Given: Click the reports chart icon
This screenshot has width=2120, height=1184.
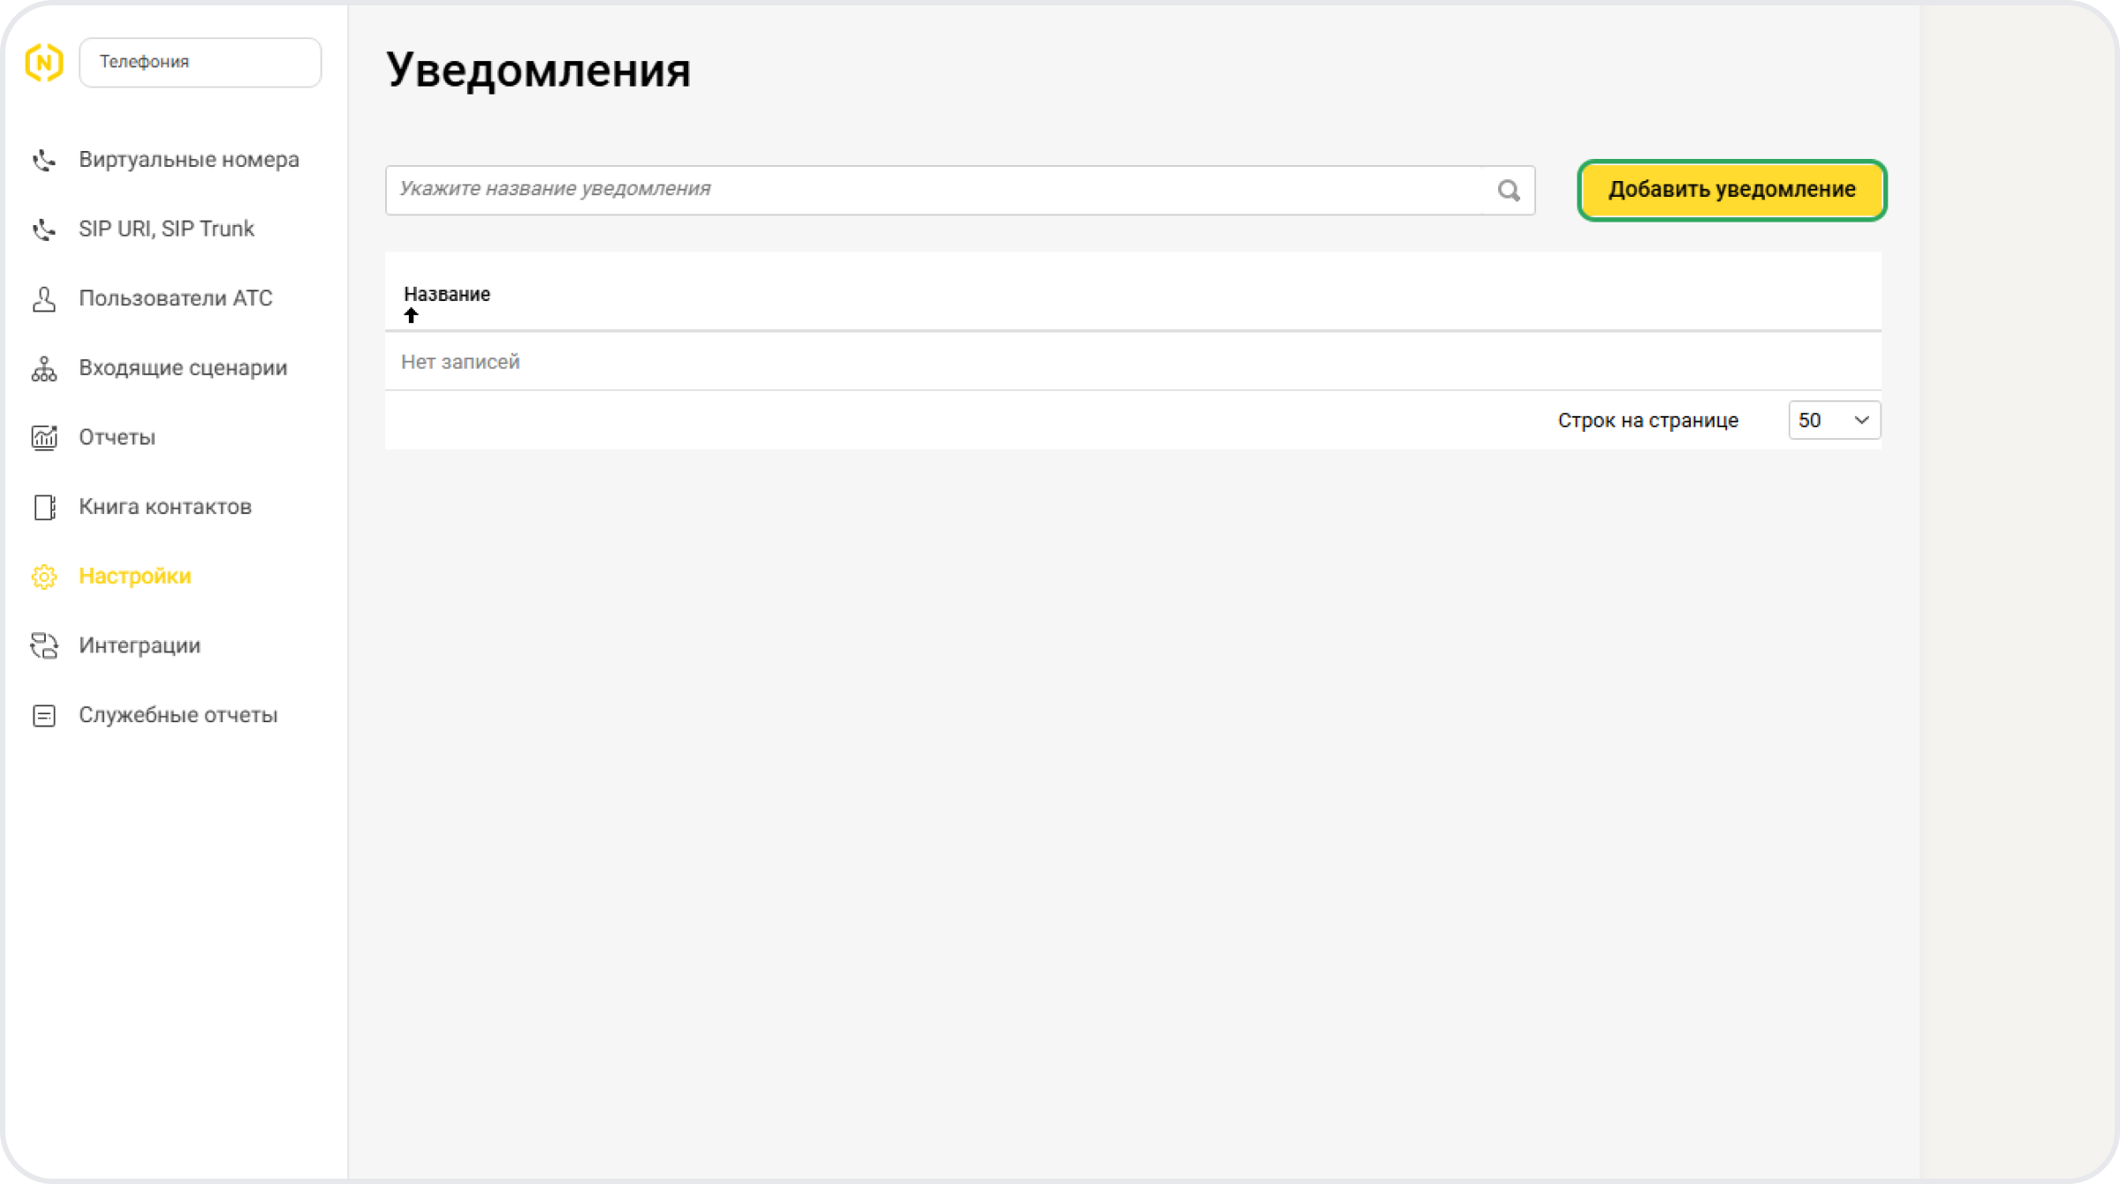Looking at the screenshot, I should (x=44, y=438).
